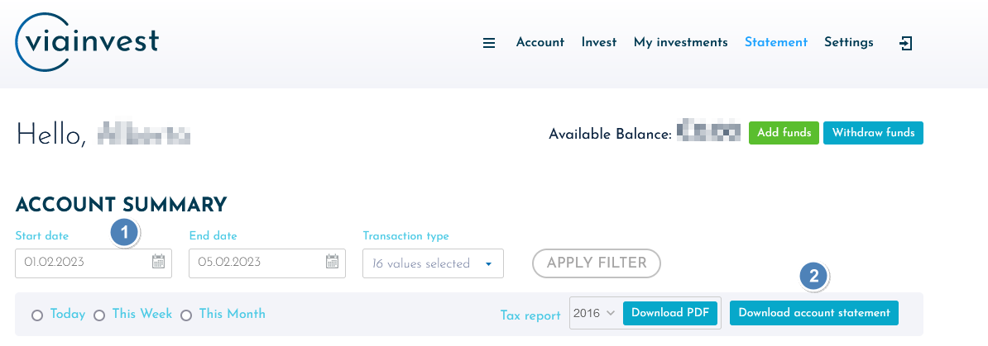The width and height of the screenshot is (988, 346).
Task: Open the Settings menu item
Action: [x=849, y=42]
